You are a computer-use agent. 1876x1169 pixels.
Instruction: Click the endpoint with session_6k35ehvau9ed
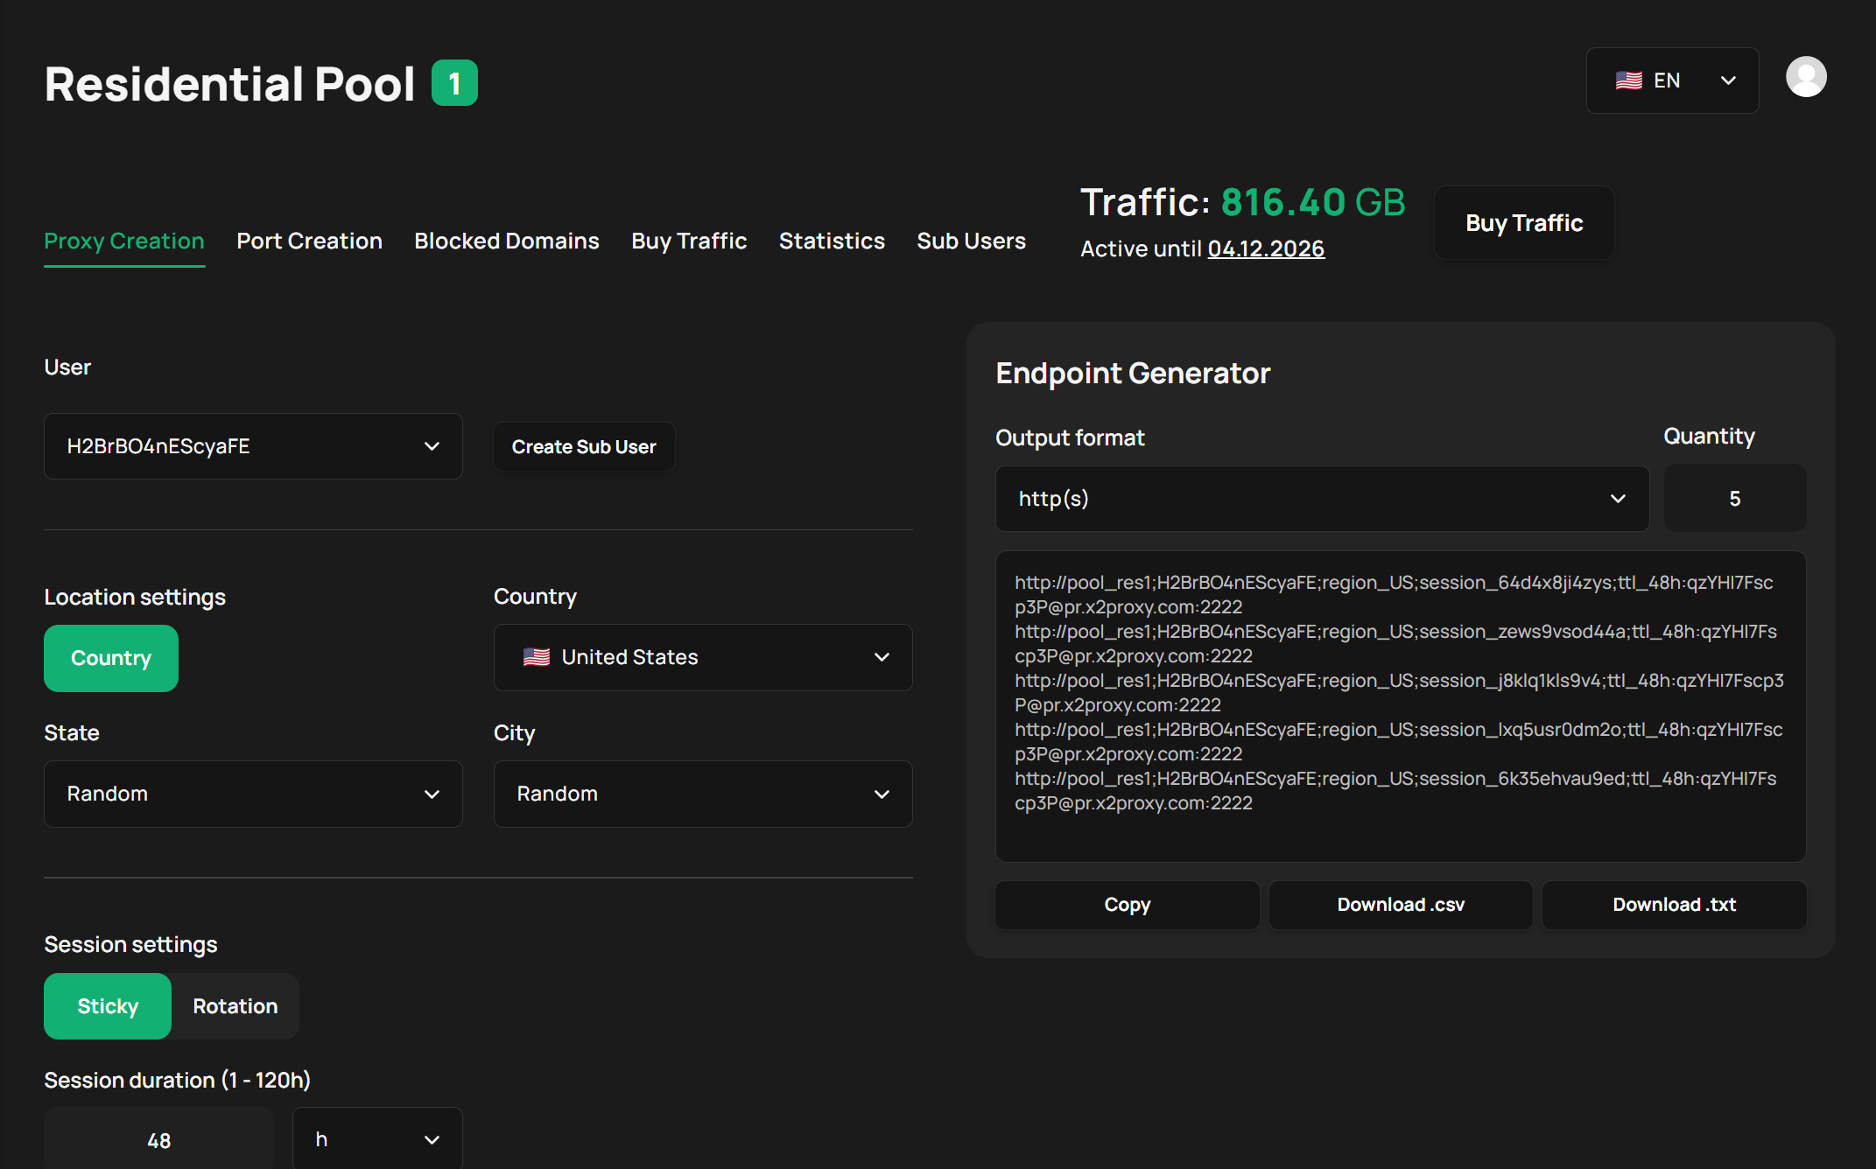1395,791
